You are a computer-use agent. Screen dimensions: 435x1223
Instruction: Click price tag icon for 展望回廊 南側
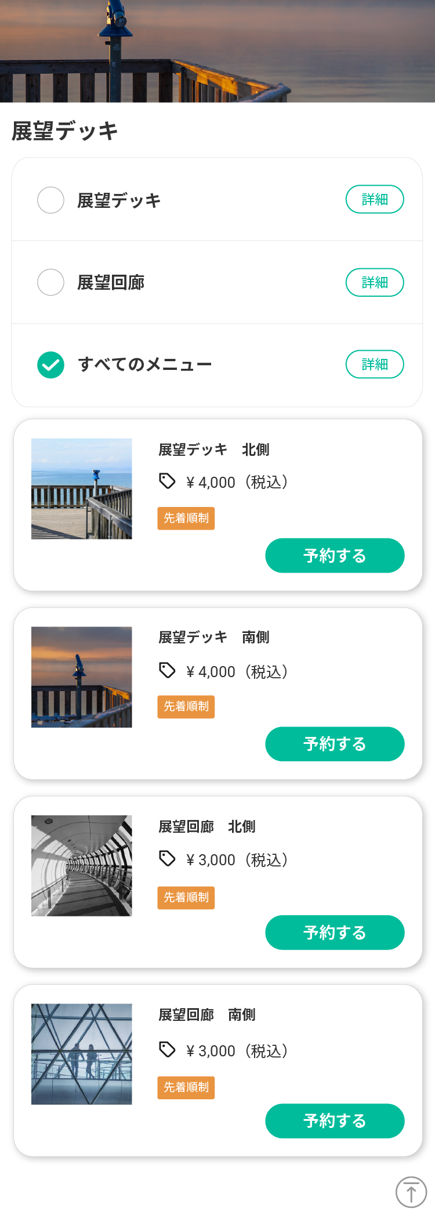167,1049
